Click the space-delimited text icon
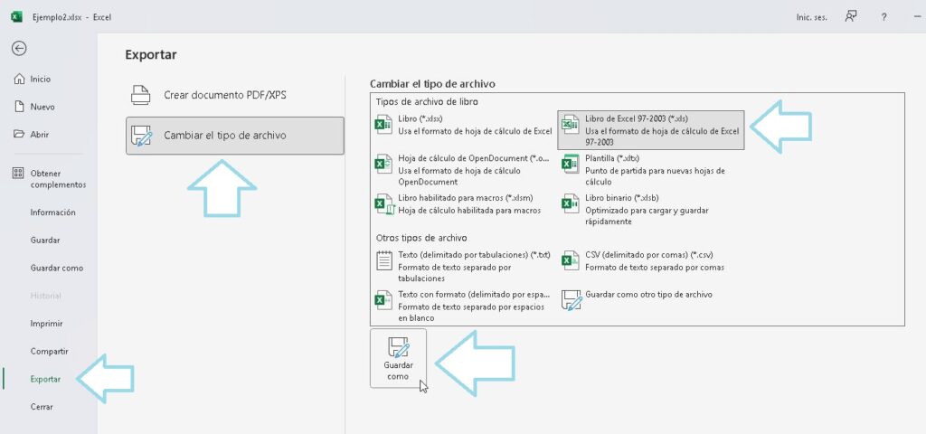This screenshot has width=926, height=434. [x=383, y=300]
